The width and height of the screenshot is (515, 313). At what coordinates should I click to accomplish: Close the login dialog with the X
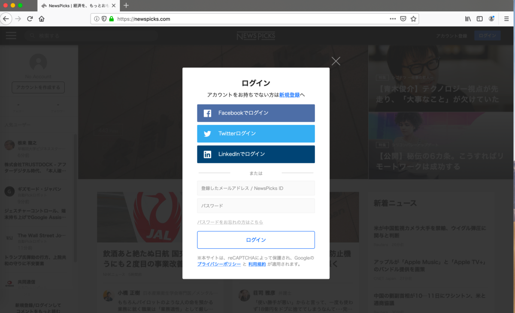pyautogui.click(x=336, y=61)
